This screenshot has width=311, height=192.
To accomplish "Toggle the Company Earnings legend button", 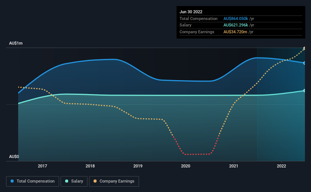I will 114,181.
